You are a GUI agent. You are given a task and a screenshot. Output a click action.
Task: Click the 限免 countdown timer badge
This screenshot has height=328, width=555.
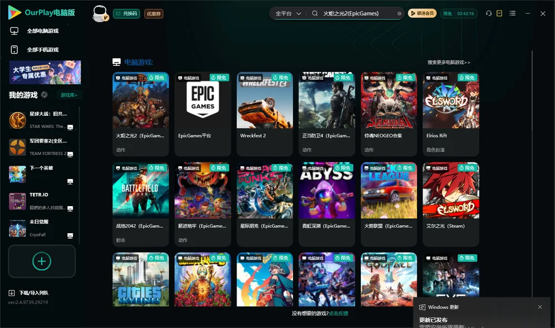tap(458, 13)
